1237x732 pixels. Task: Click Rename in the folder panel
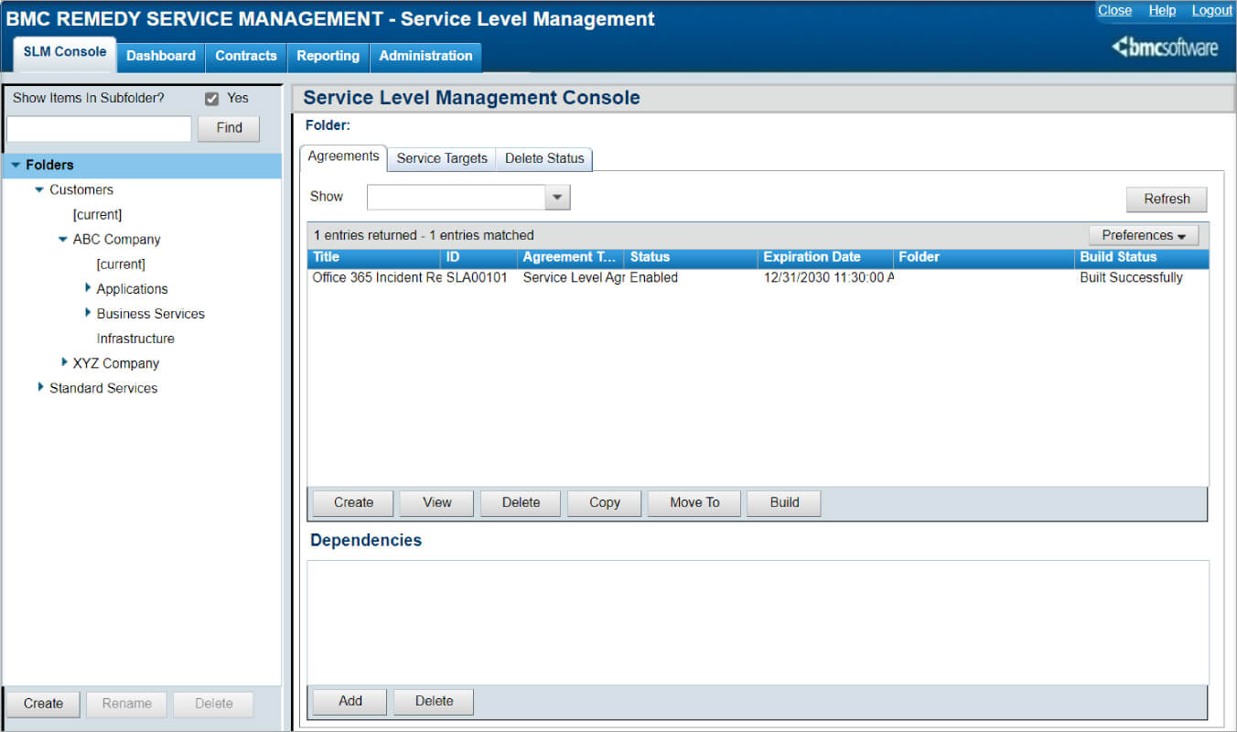pos(127,704)
